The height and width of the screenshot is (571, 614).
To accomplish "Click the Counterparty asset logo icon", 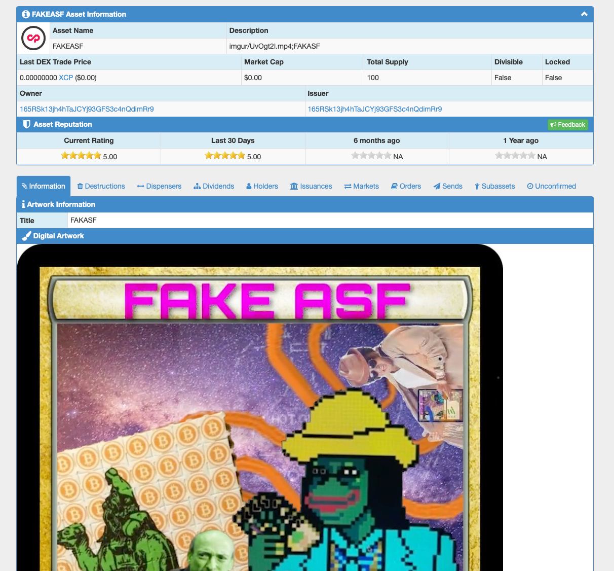I will coord(33,38).
